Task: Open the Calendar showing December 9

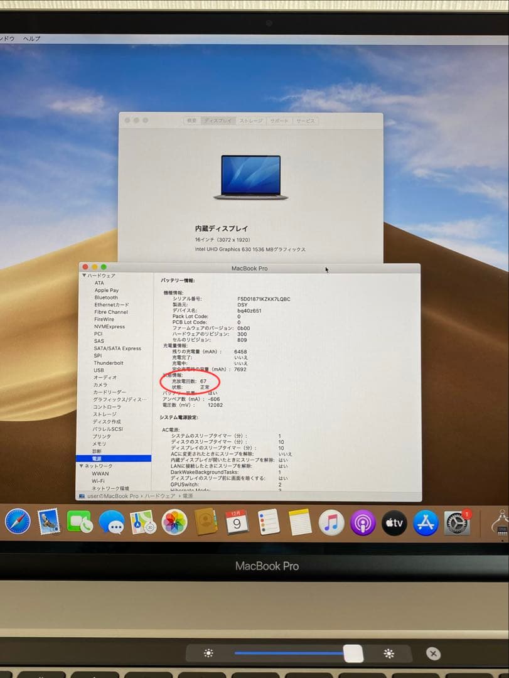Action: [x=237, y=521]
